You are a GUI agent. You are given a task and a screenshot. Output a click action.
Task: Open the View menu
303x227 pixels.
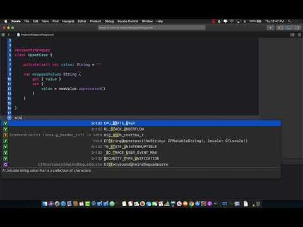(x=45, y=21)
